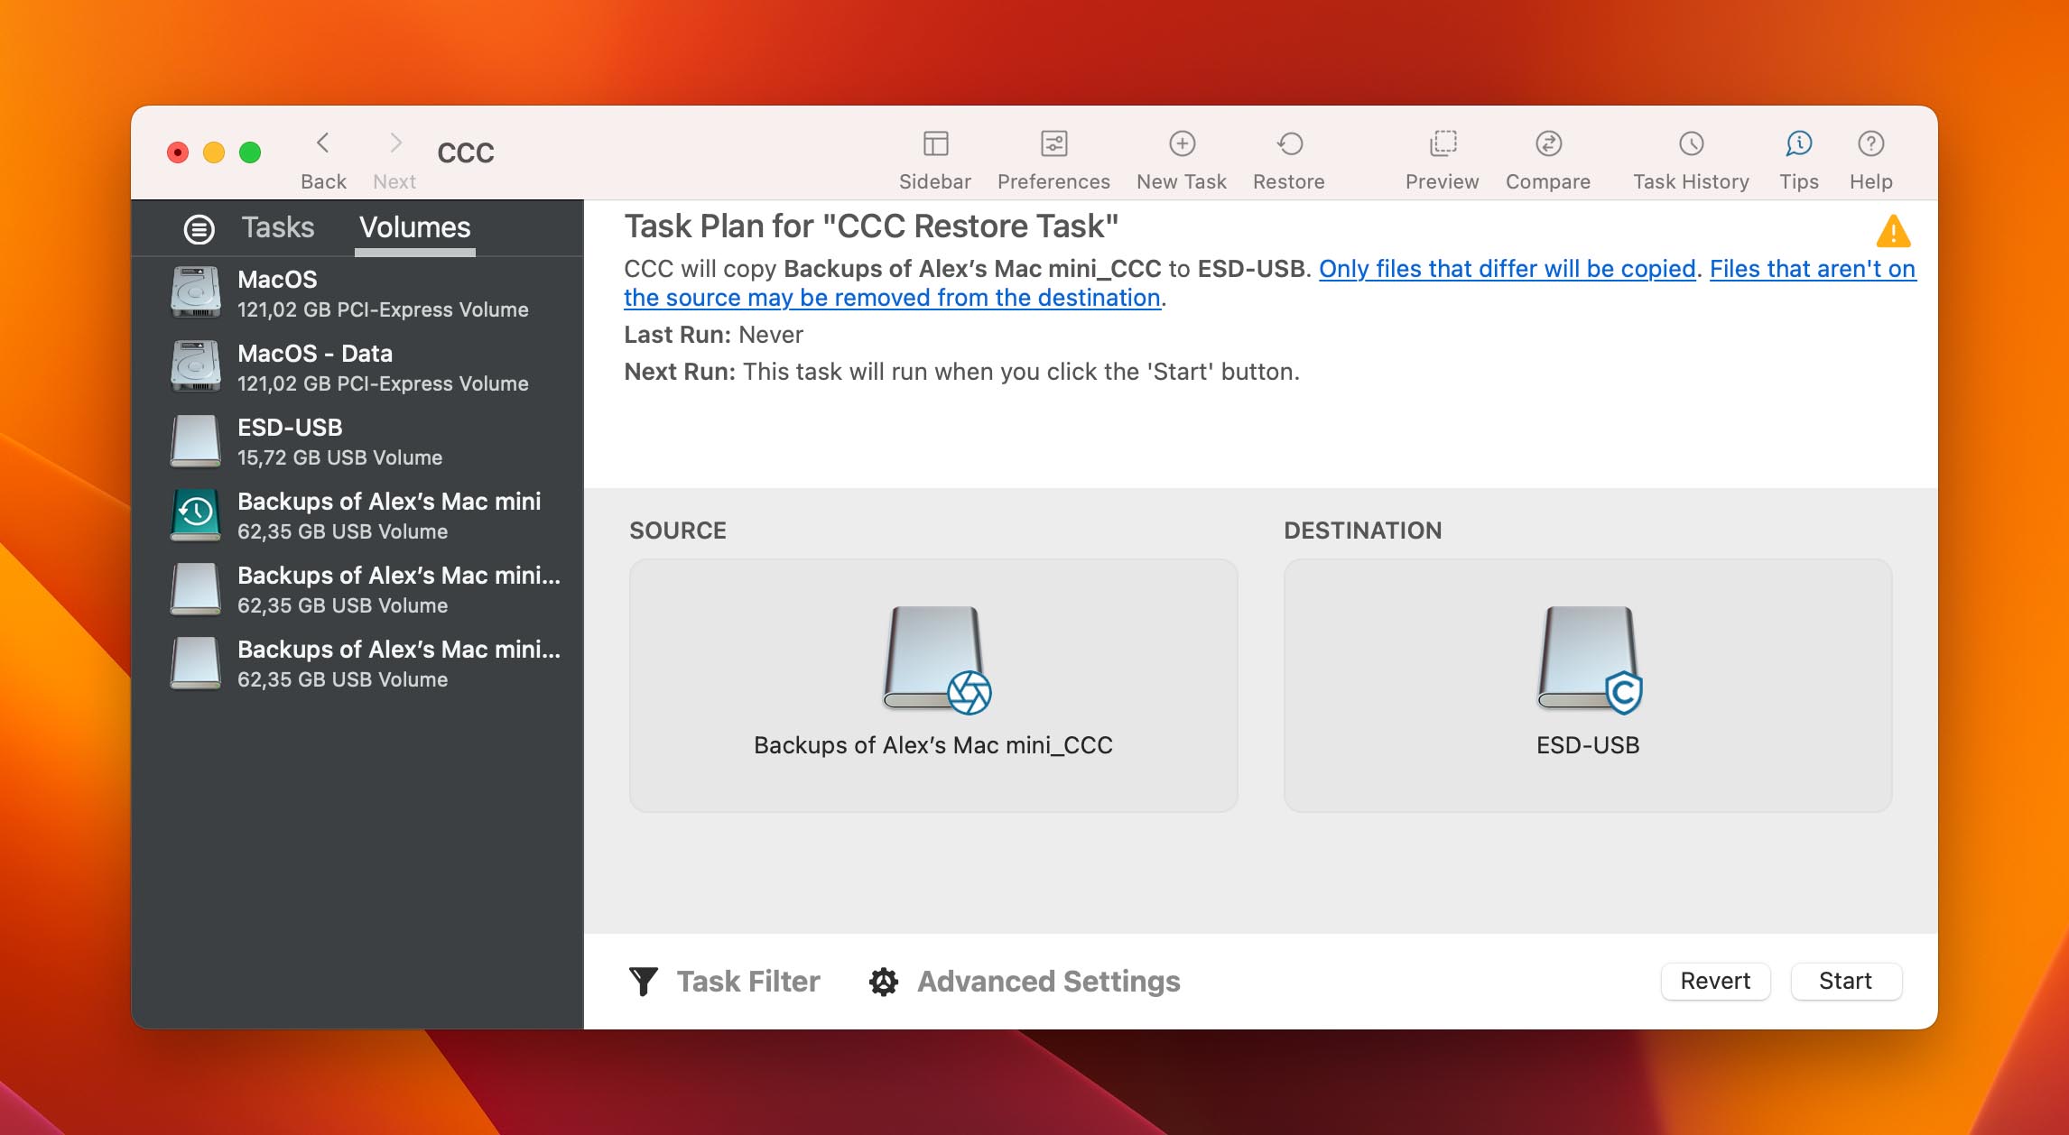Select MacOS - Data volume row
Screen dimensions: 2069x1135
[x=357, y=367]
